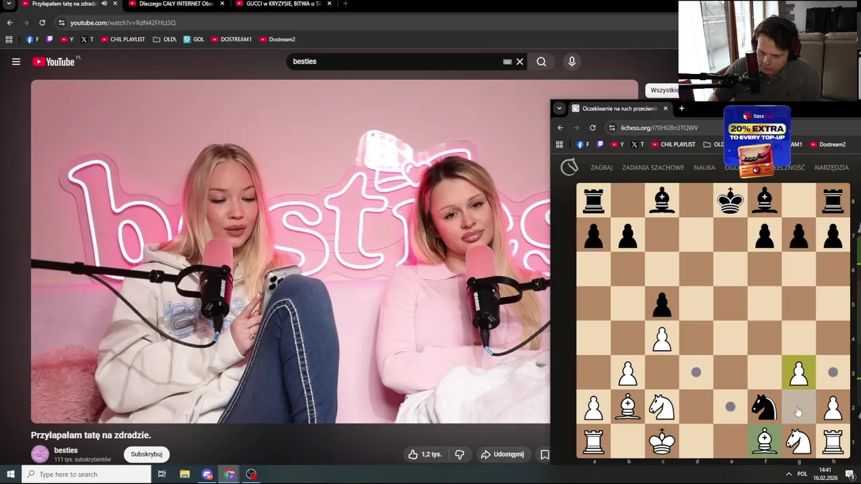Reload the YouTube page
The height and width of the screenshot is (484, 861).
(42, 23)
